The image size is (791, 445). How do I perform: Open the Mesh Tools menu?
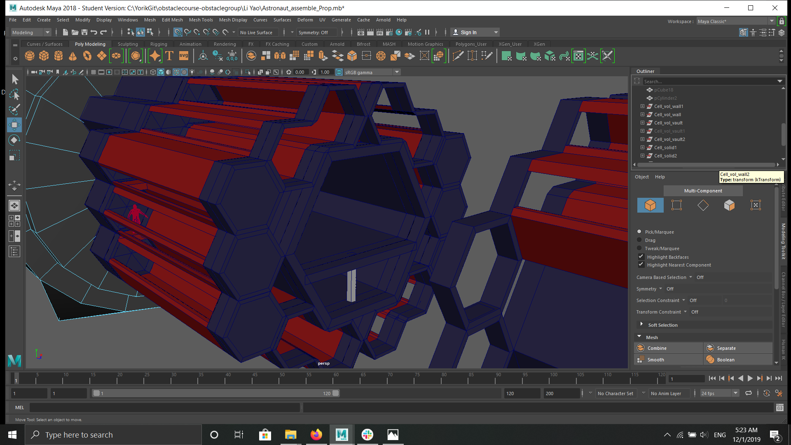click(201, 20)
